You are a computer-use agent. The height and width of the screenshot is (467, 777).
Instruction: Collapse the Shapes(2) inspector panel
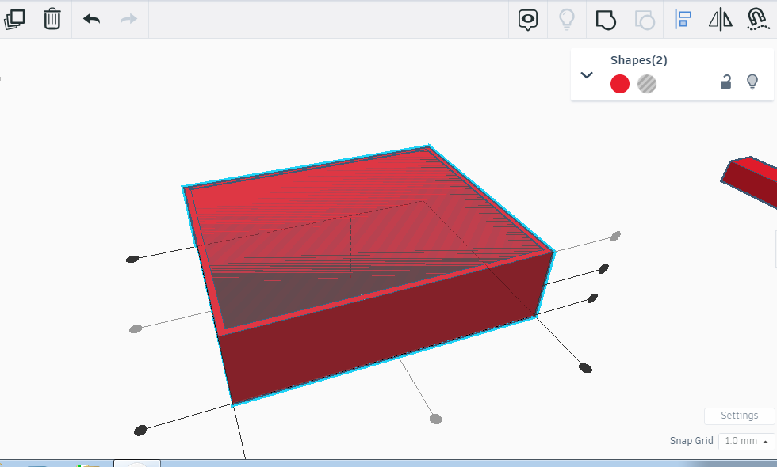[x=587, y=75]
